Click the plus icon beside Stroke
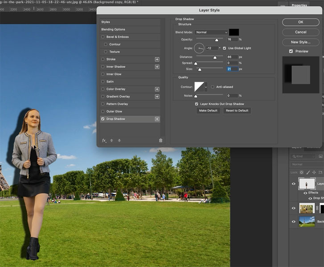Viewport: 324px width, 267px height. point(157,59)
